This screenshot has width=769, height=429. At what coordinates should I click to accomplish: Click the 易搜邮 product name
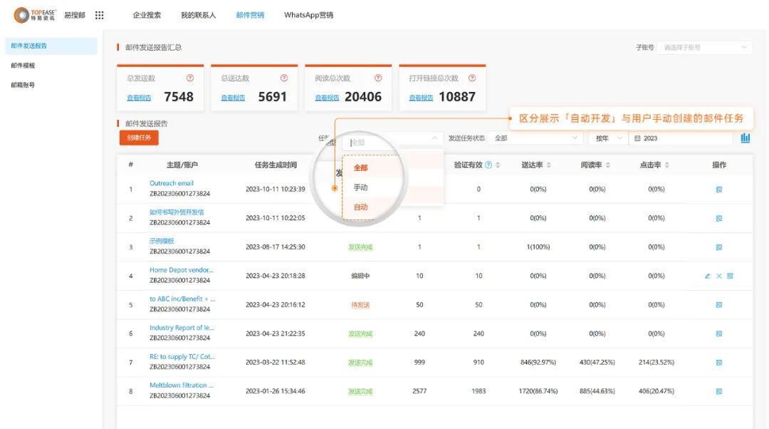(x=75, y=15)
